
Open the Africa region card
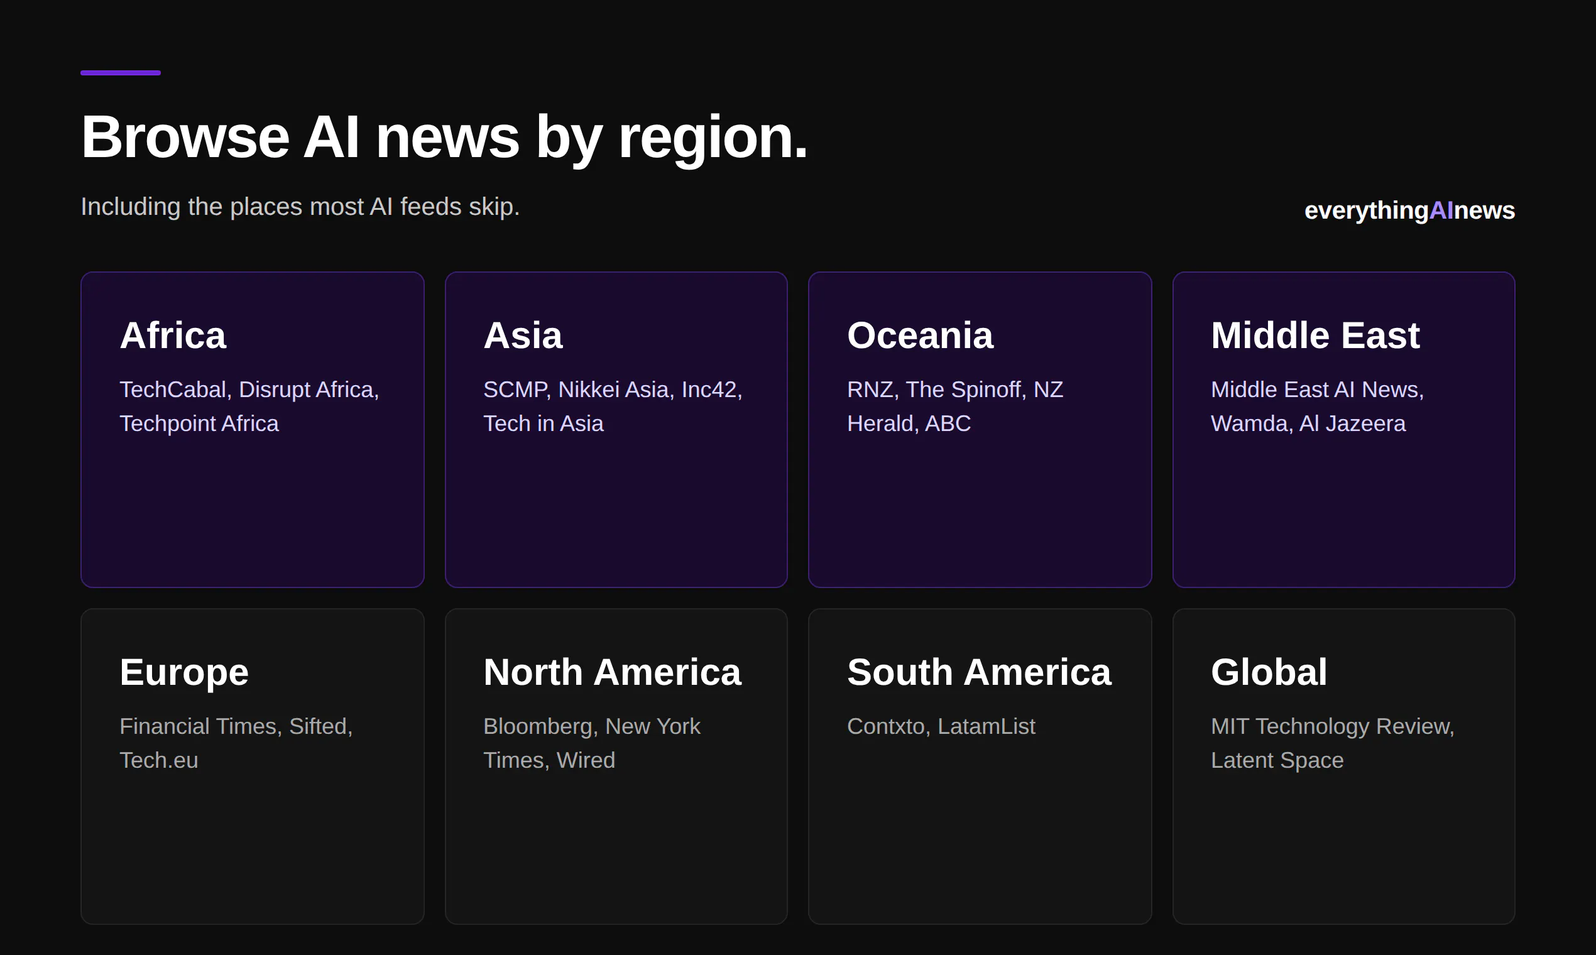[x=252, y=429]
